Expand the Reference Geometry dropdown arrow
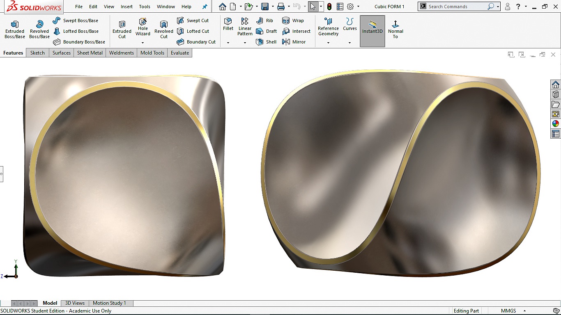The image size is (561, 315). click(328, 43)
